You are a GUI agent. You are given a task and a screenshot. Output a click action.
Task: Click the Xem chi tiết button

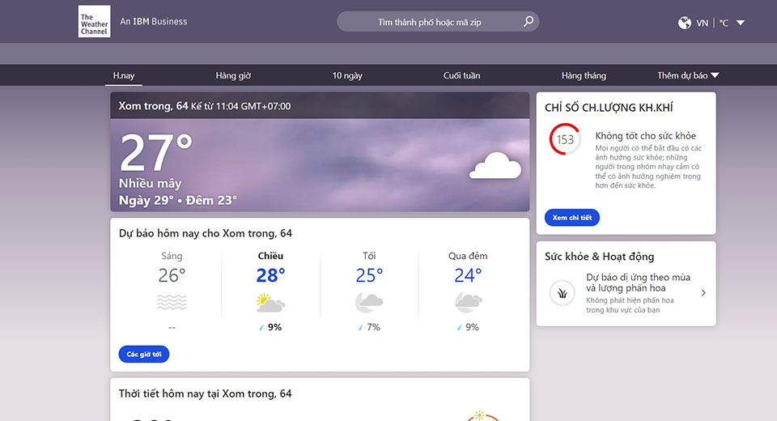[x=572, y=217]
